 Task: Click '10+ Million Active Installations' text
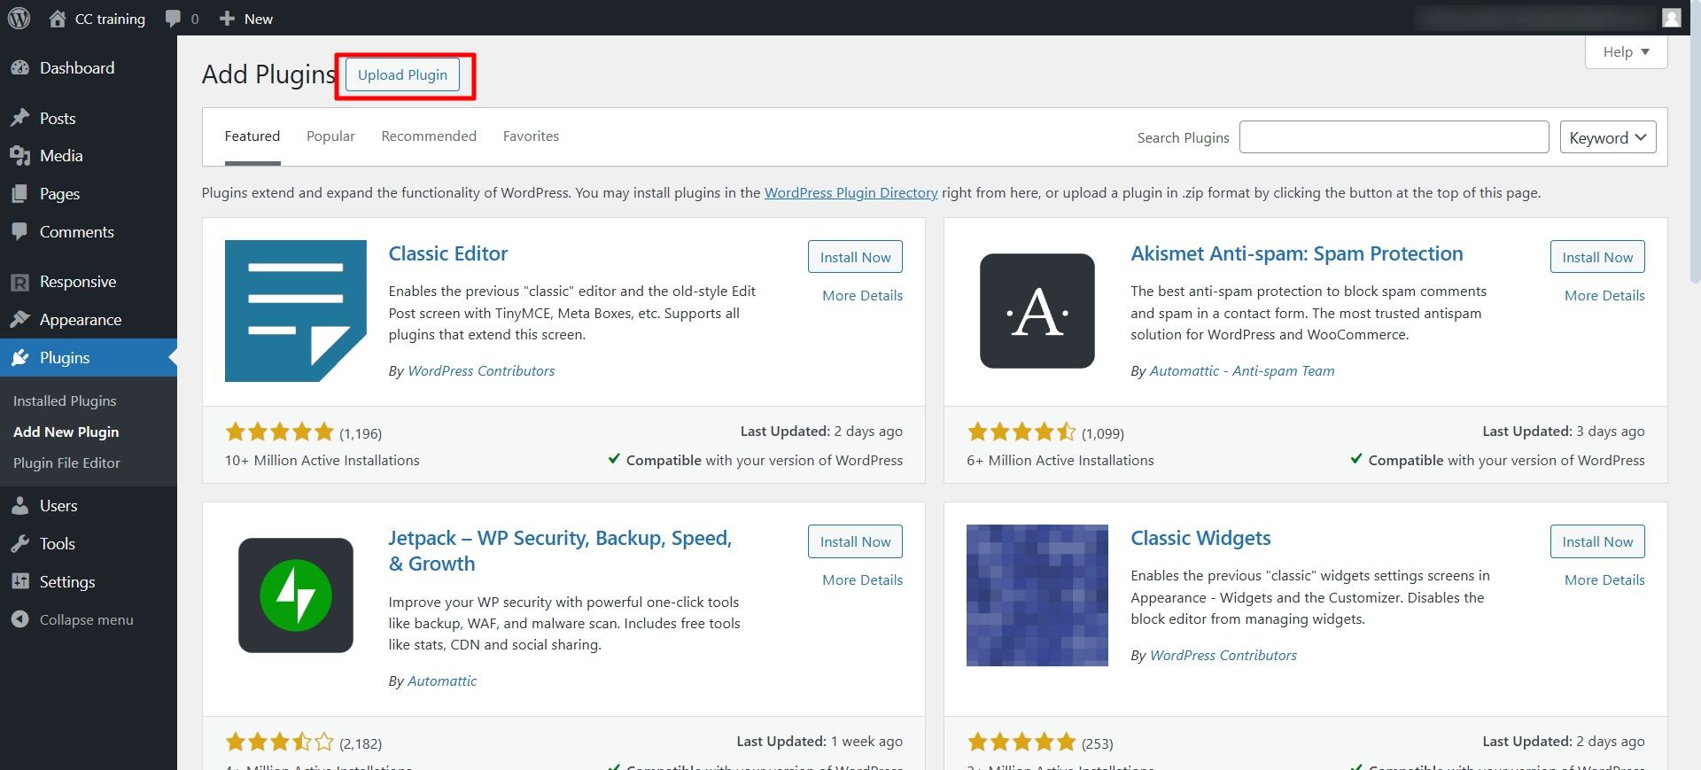click(x=322, y=461)
